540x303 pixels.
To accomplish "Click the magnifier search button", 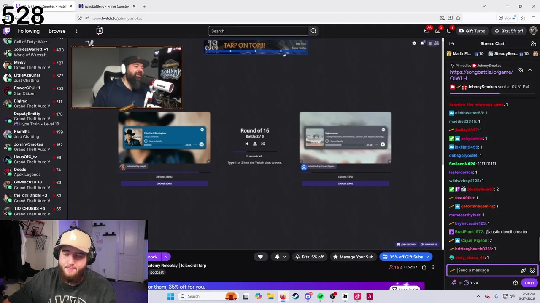I will click(x=313, y=31).
